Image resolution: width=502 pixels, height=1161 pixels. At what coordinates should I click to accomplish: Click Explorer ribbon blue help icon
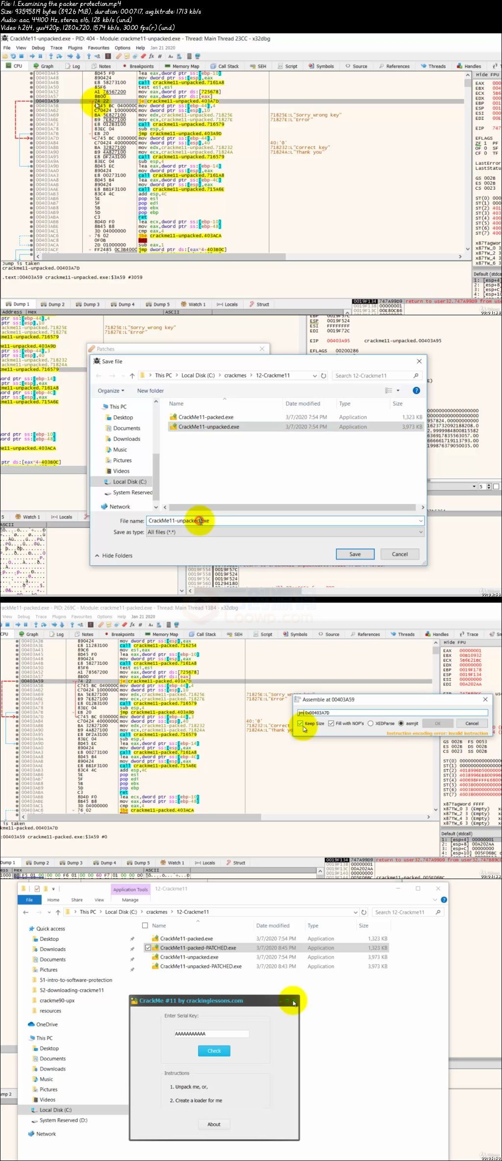(444, 900)
